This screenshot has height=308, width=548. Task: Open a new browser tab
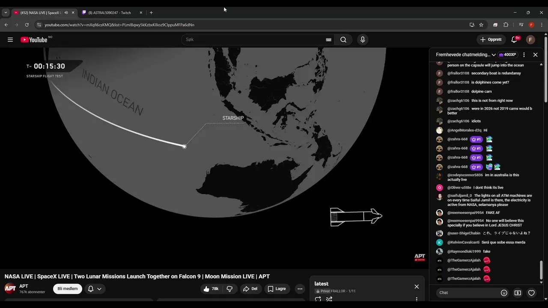point(151,13)
